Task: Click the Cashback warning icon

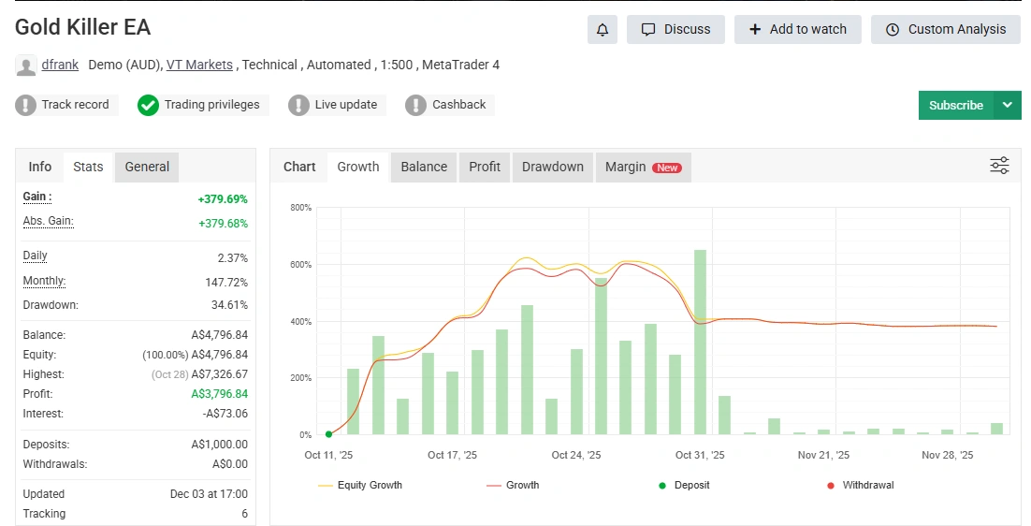Action: click(x=415, y=105)
